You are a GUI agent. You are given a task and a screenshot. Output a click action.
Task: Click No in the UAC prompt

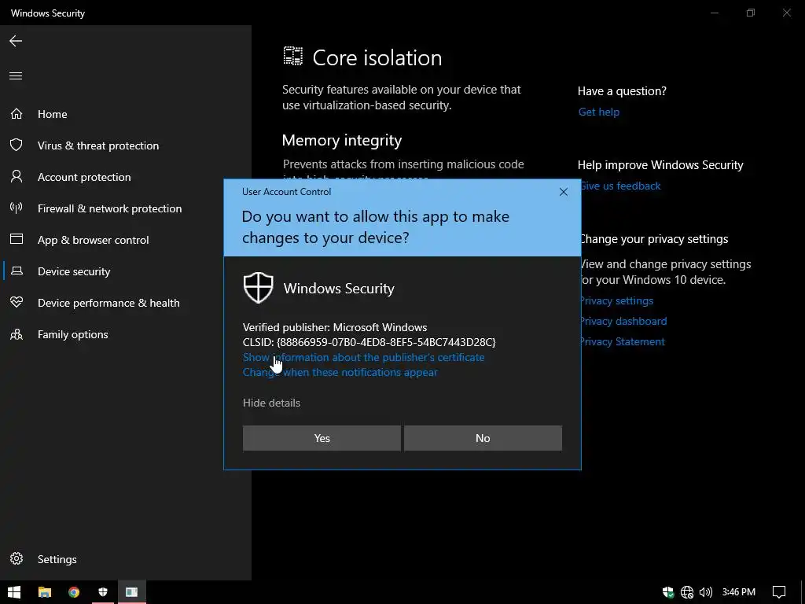(x=483, y=438)
